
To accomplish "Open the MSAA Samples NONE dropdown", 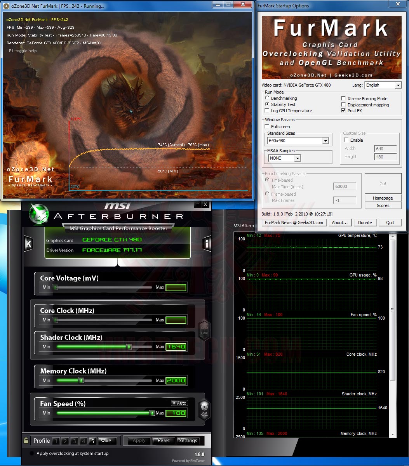I will point(297,158).
